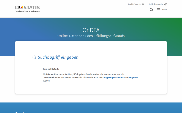Open the Menü label

164,10
